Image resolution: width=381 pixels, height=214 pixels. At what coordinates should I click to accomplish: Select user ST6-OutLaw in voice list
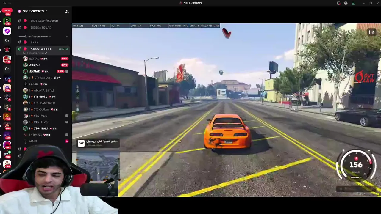click(46, 109)
